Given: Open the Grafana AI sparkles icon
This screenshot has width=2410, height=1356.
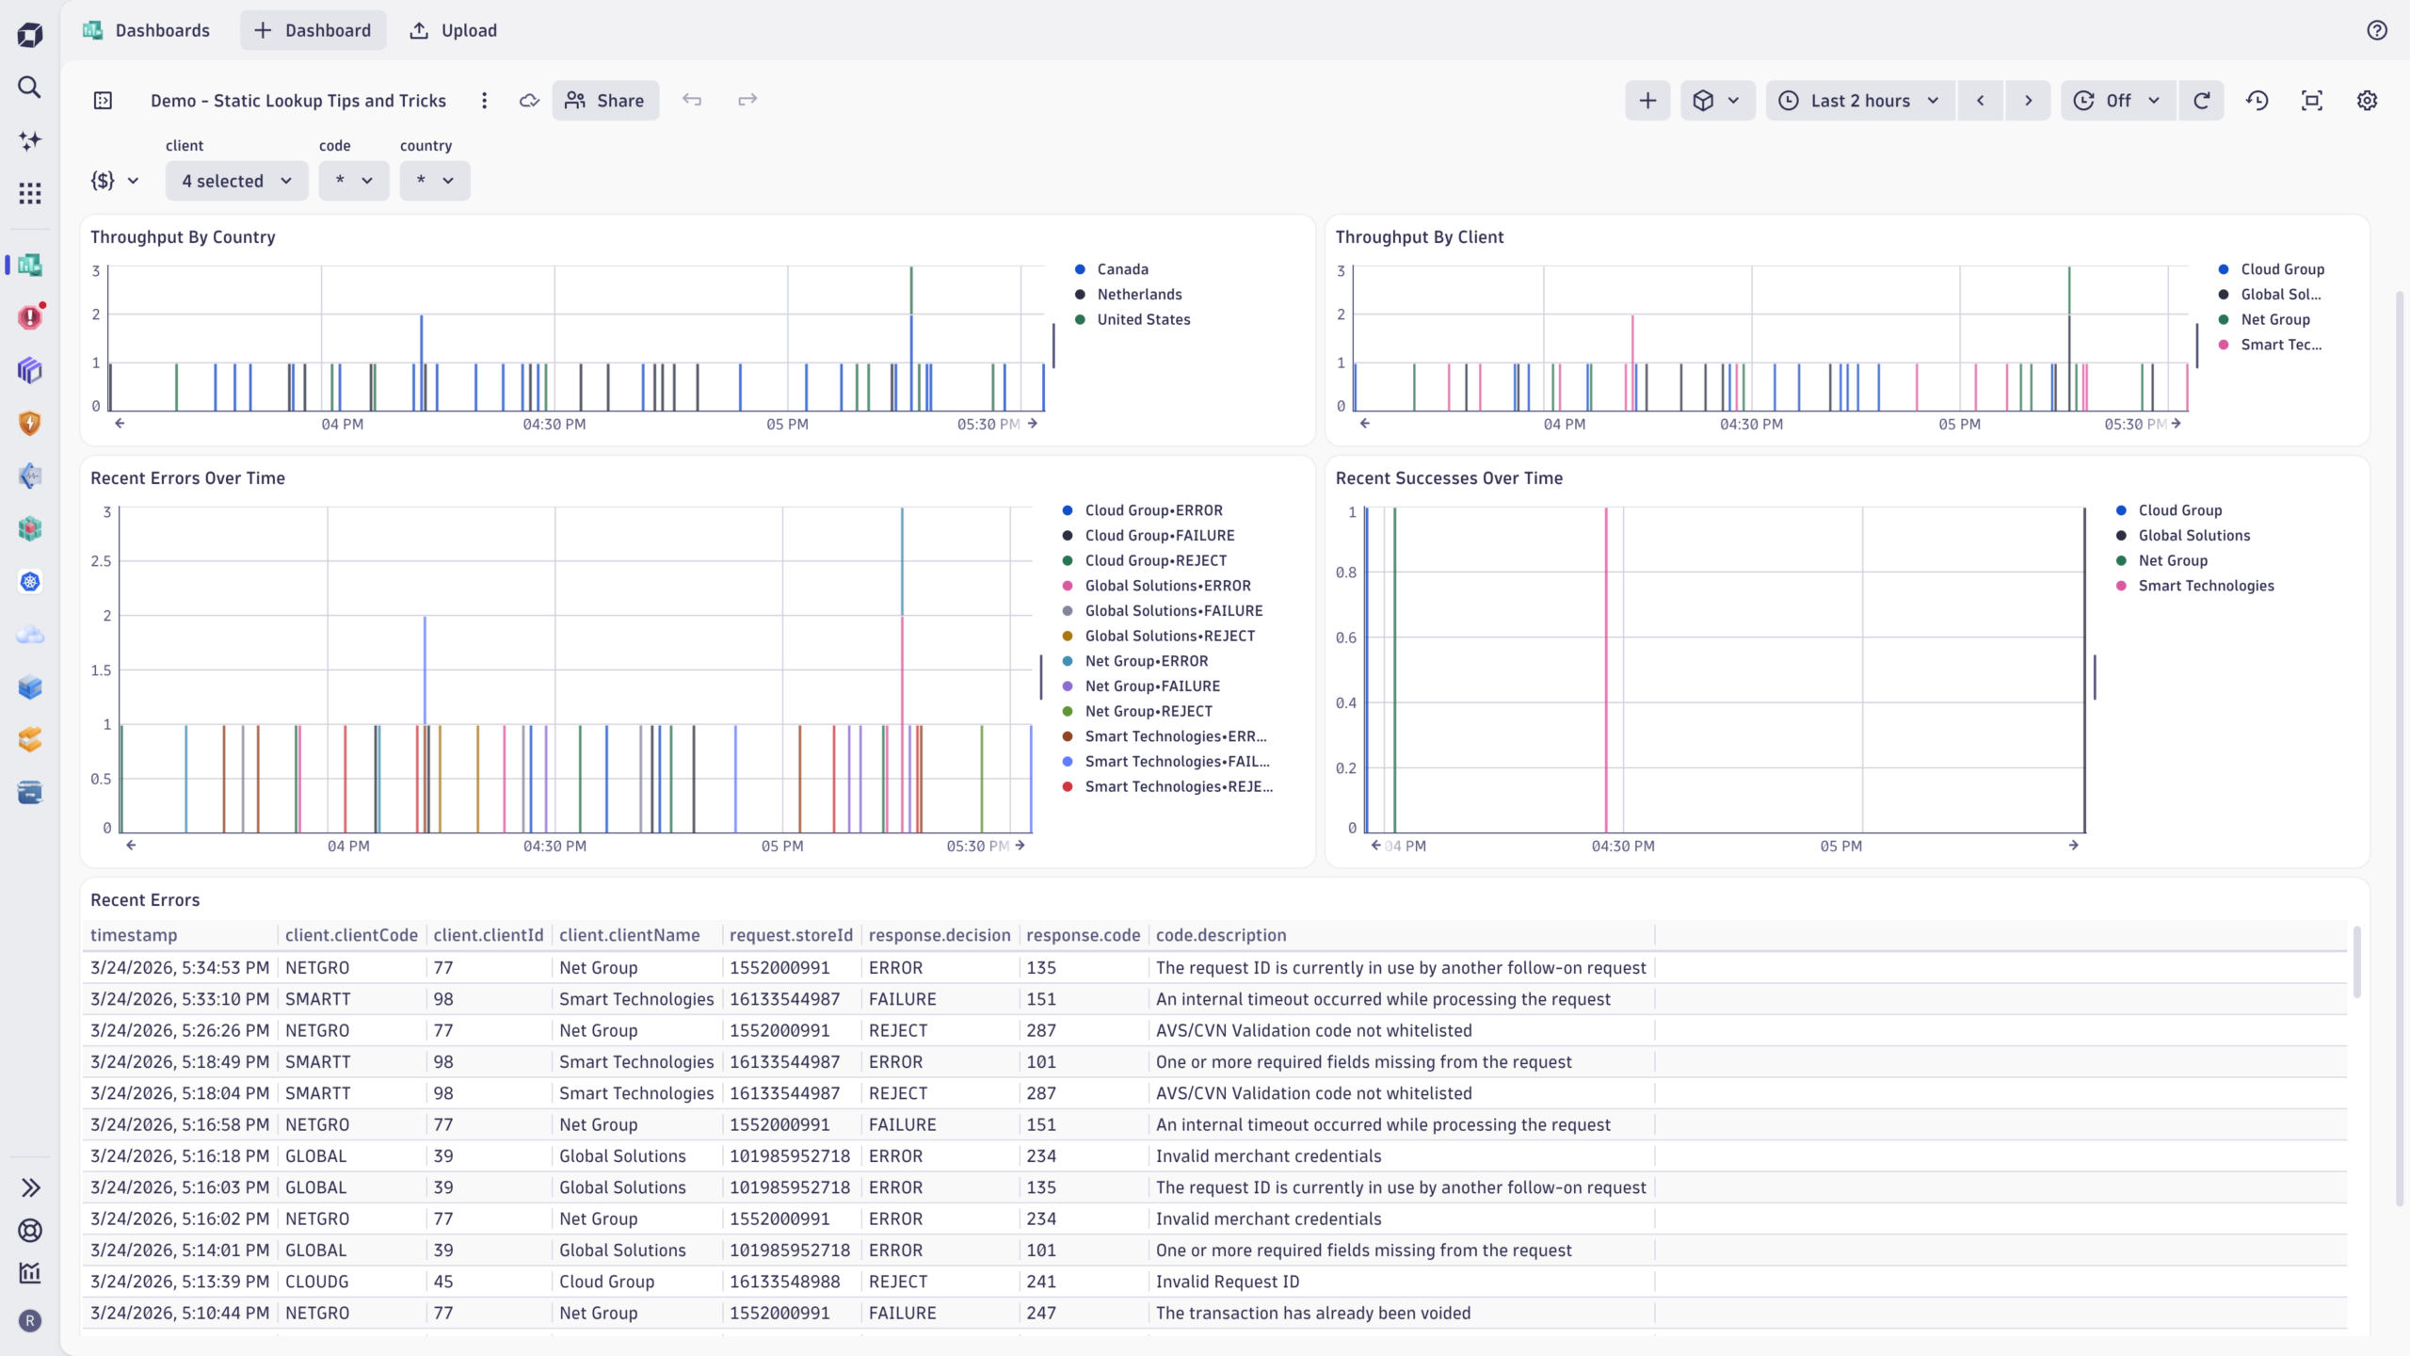Looking at the screenshot, I should [x=29, y=139].
